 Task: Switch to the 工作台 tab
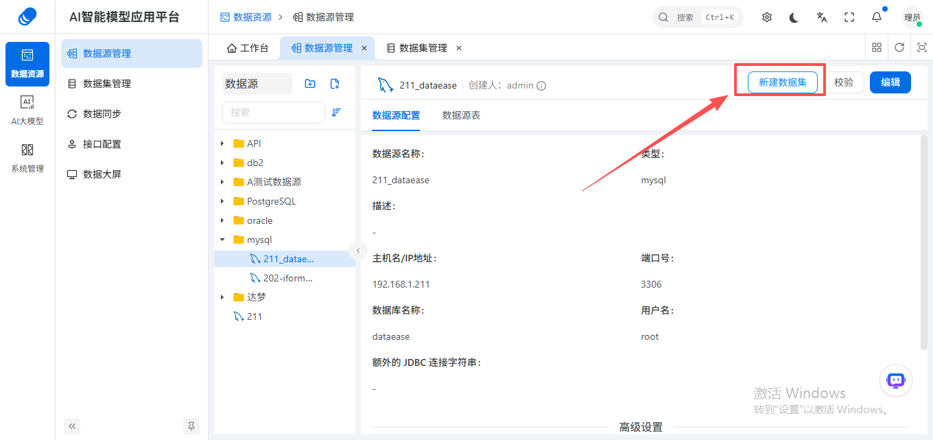click(248, 48)
